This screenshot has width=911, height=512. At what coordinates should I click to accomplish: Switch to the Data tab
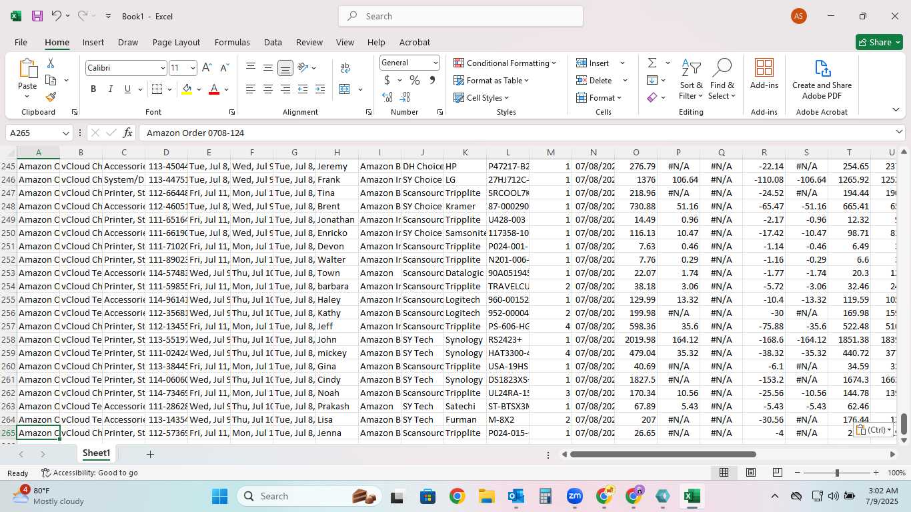point(273,42)
